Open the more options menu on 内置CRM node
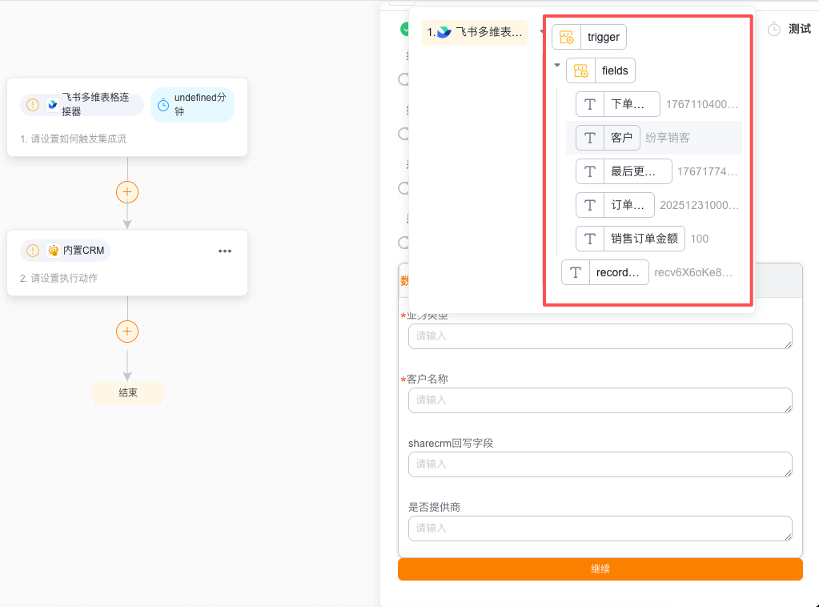 (225, 251)
